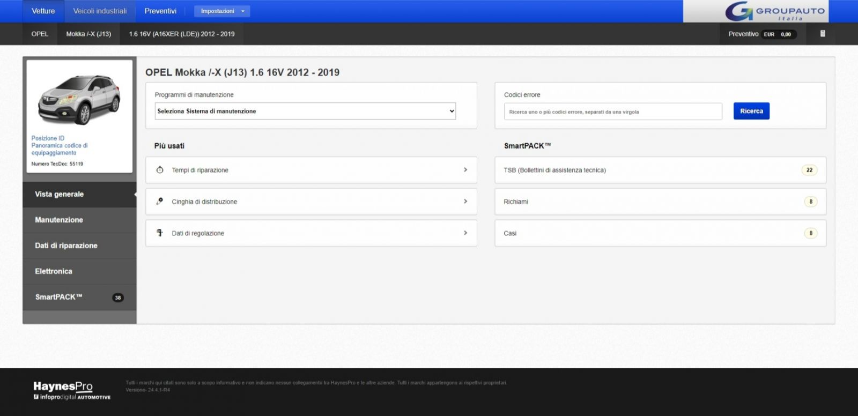Click the Opel Mokka vehicle image
Screen dimensions: 858x416
[79, 100]
